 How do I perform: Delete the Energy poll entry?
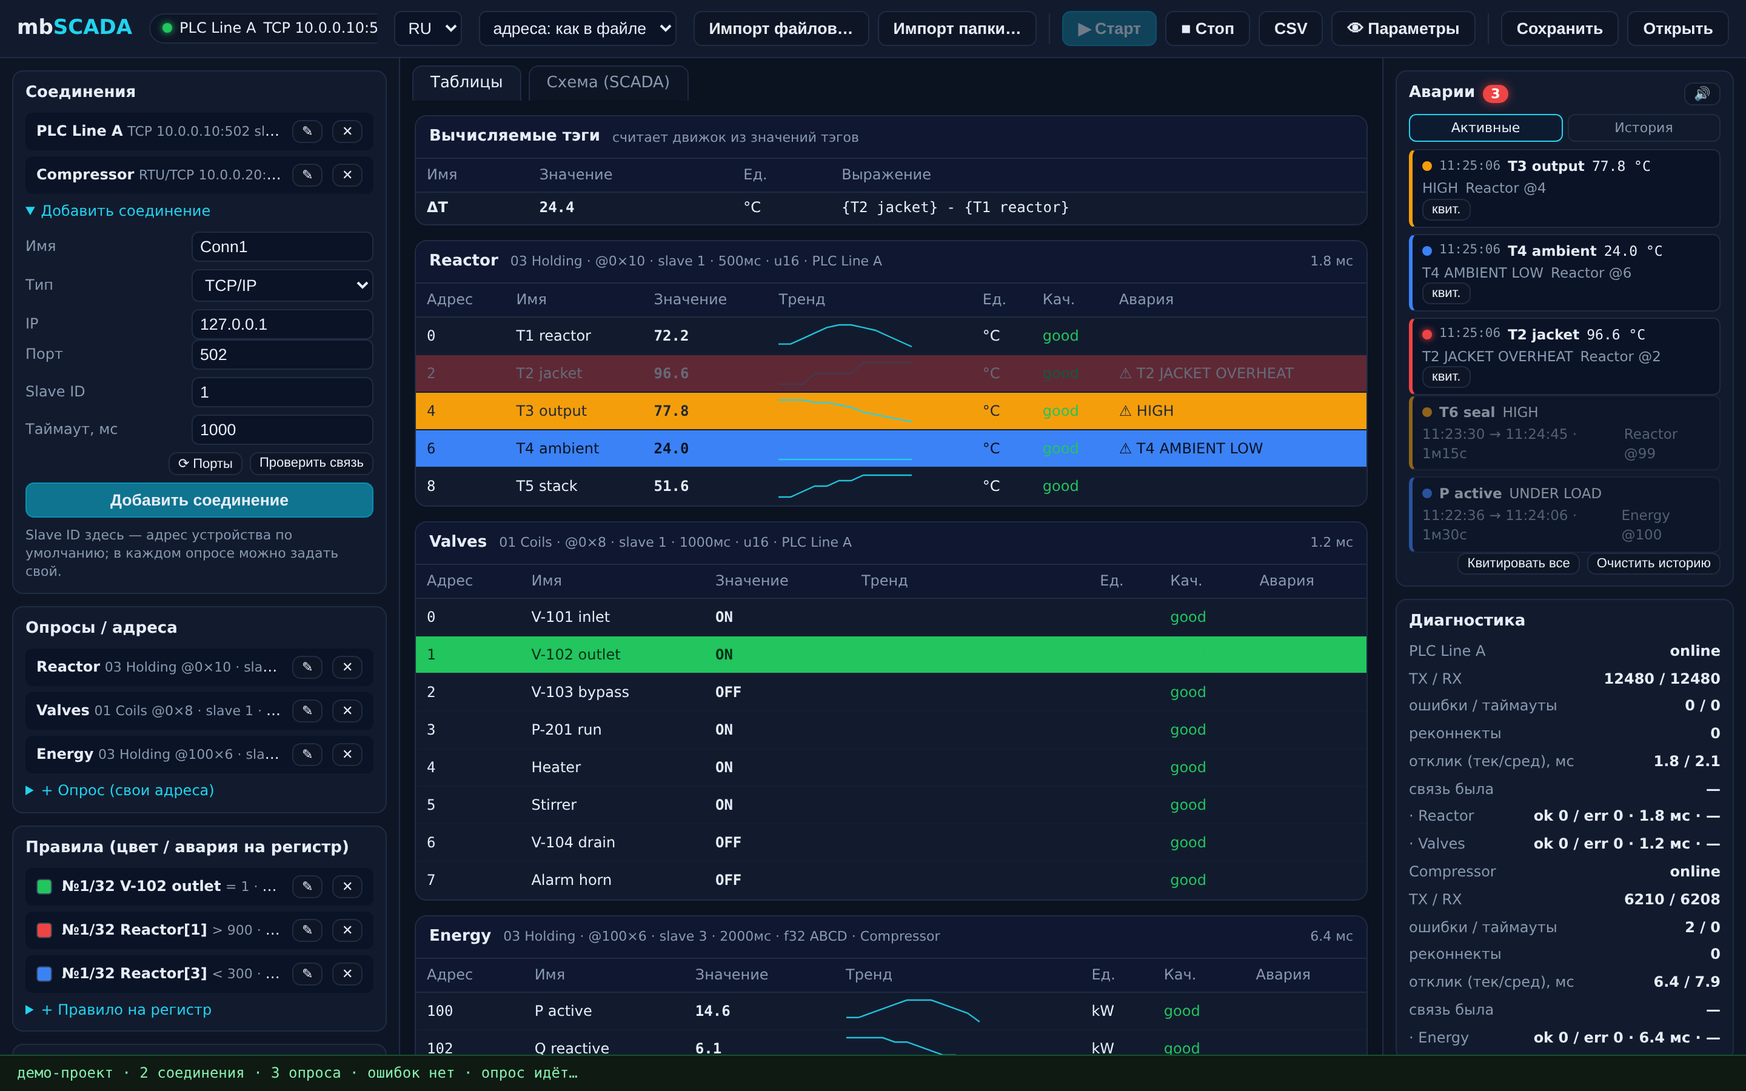click(x=348, y=754)
